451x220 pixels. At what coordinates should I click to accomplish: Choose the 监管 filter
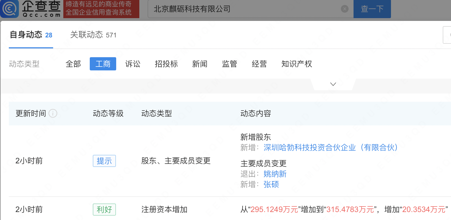click(x=229, y=64)
